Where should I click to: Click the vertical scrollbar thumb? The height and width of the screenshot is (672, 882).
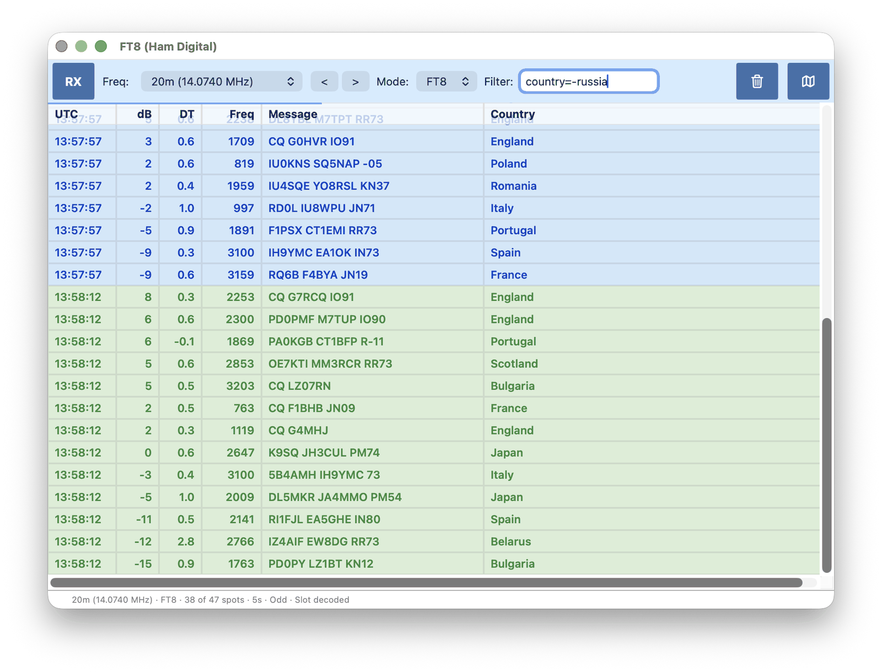tap(826, 445)
